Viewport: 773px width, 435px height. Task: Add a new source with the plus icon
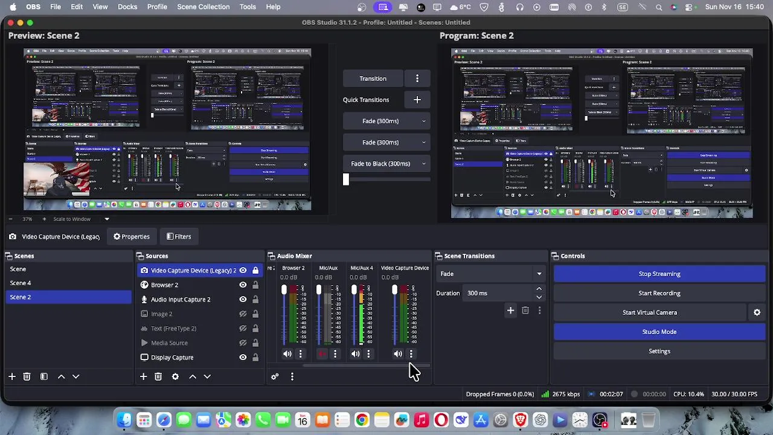(143, 376)
